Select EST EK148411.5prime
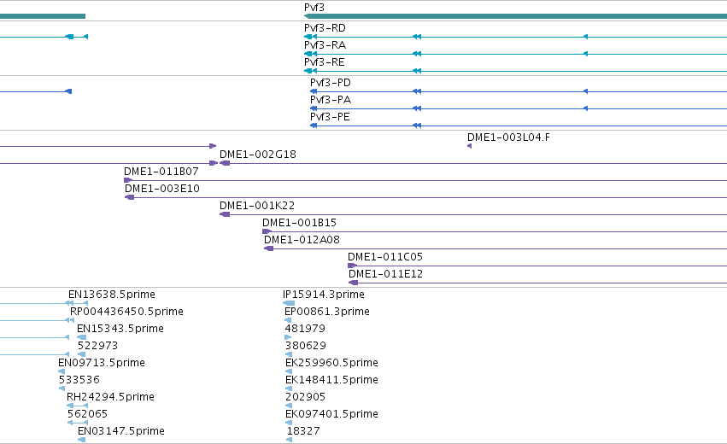Screen dimensions: 727x444 point(331,380)
